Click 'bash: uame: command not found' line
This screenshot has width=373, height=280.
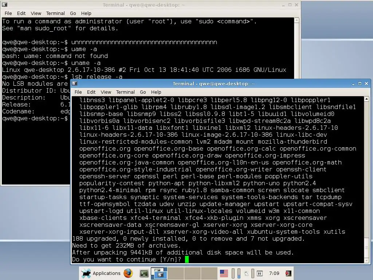click(x=55, y=56)
